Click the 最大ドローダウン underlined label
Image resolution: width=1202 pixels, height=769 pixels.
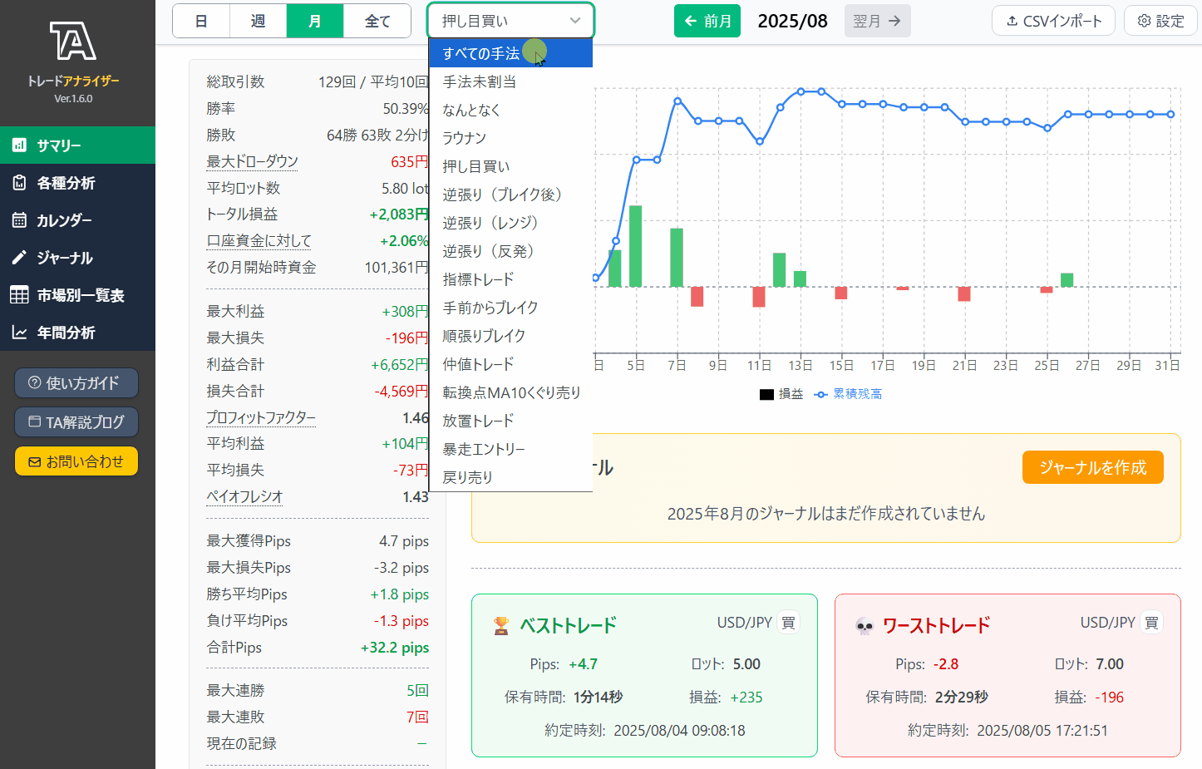coord(252,161)
